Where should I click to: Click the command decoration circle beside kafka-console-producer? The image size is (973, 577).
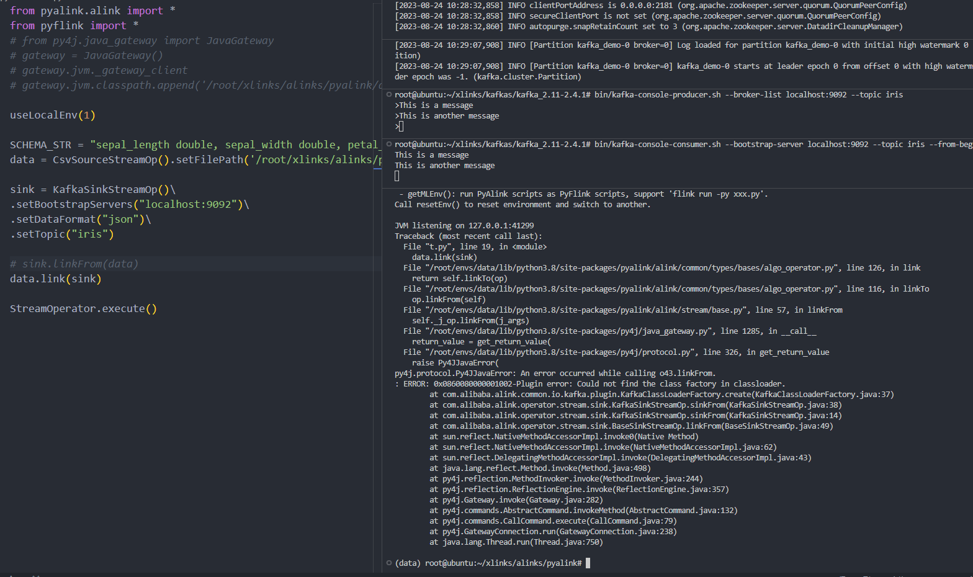(x=389, y=95)
